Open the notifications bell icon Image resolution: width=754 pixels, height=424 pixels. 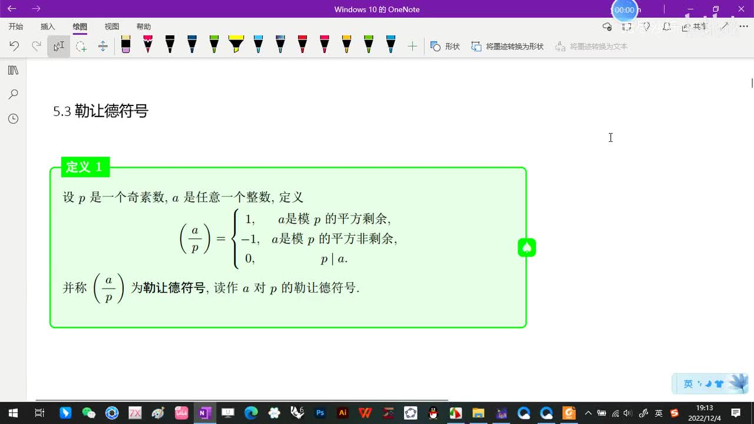(666, 26)
